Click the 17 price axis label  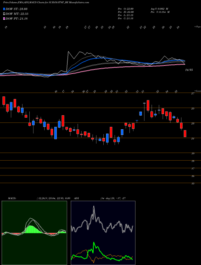pos(193,169)
